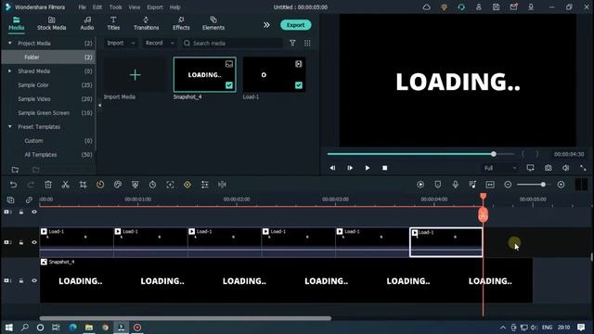The width and height of the screenshot is (594, 334).
Task: Open the audio stretch tool icon
Action: [x=223, y=185]
